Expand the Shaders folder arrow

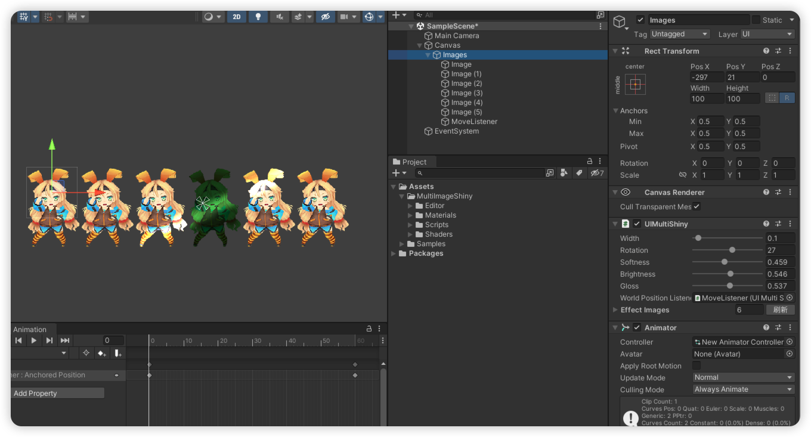coord(410,234)
